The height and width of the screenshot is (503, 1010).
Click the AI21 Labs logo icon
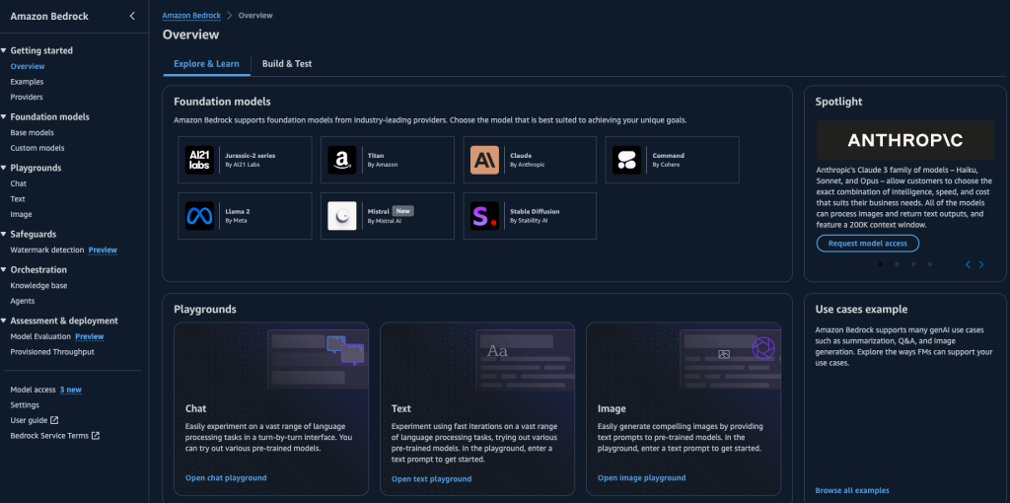click(199, 160)
